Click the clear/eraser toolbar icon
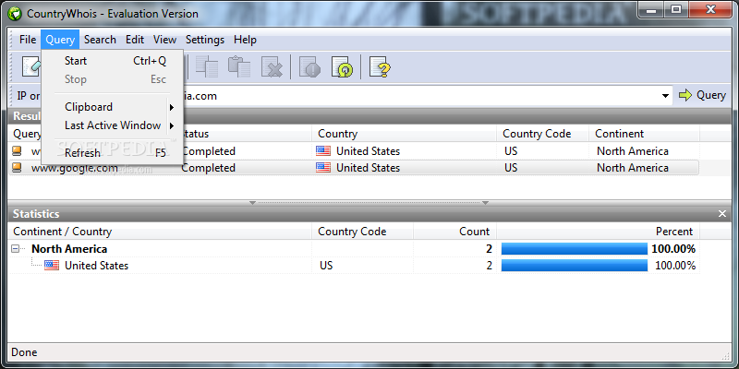 pos(31,67)
